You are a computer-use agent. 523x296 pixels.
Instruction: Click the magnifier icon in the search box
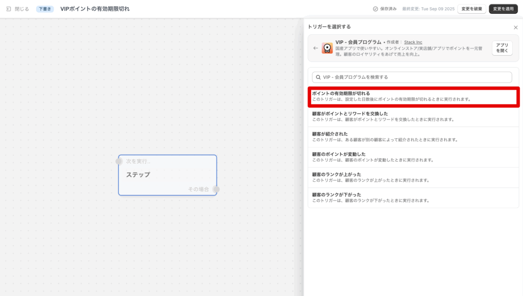pyautogui.click(x=318, y=77)
